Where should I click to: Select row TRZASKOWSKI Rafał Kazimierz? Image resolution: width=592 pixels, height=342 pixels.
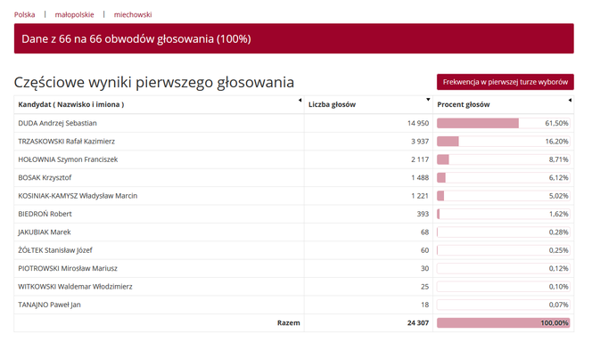(x=293, y=141)
